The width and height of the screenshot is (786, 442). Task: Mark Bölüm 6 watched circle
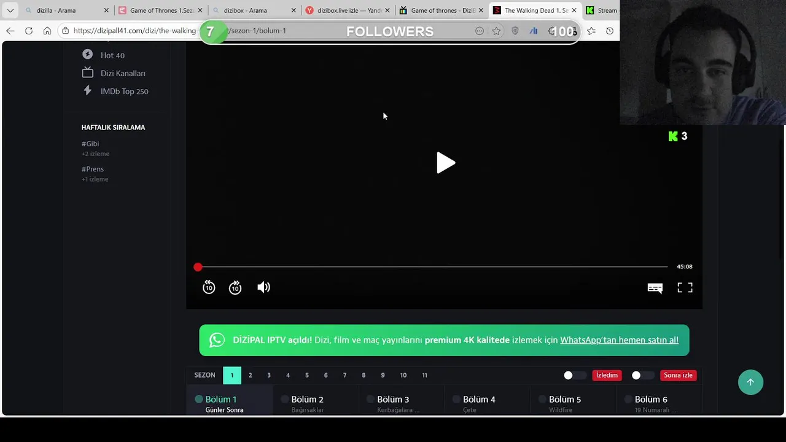[x=628, y=399]
